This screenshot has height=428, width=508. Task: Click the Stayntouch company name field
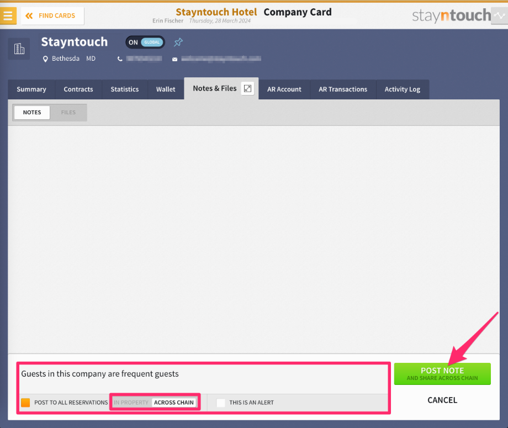[75, 42]
